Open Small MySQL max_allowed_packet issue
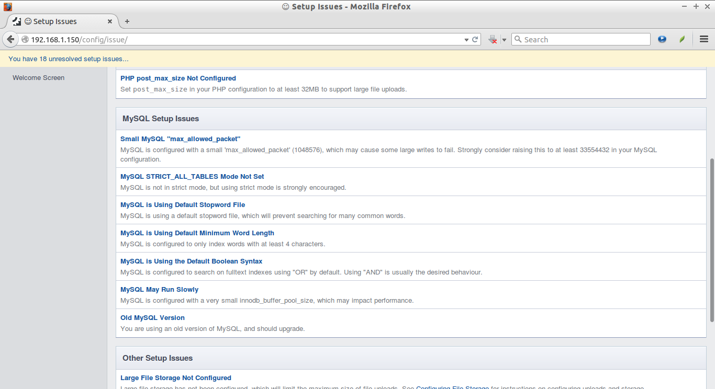This screenshot has height=389, width=715. tap(181, 139)
